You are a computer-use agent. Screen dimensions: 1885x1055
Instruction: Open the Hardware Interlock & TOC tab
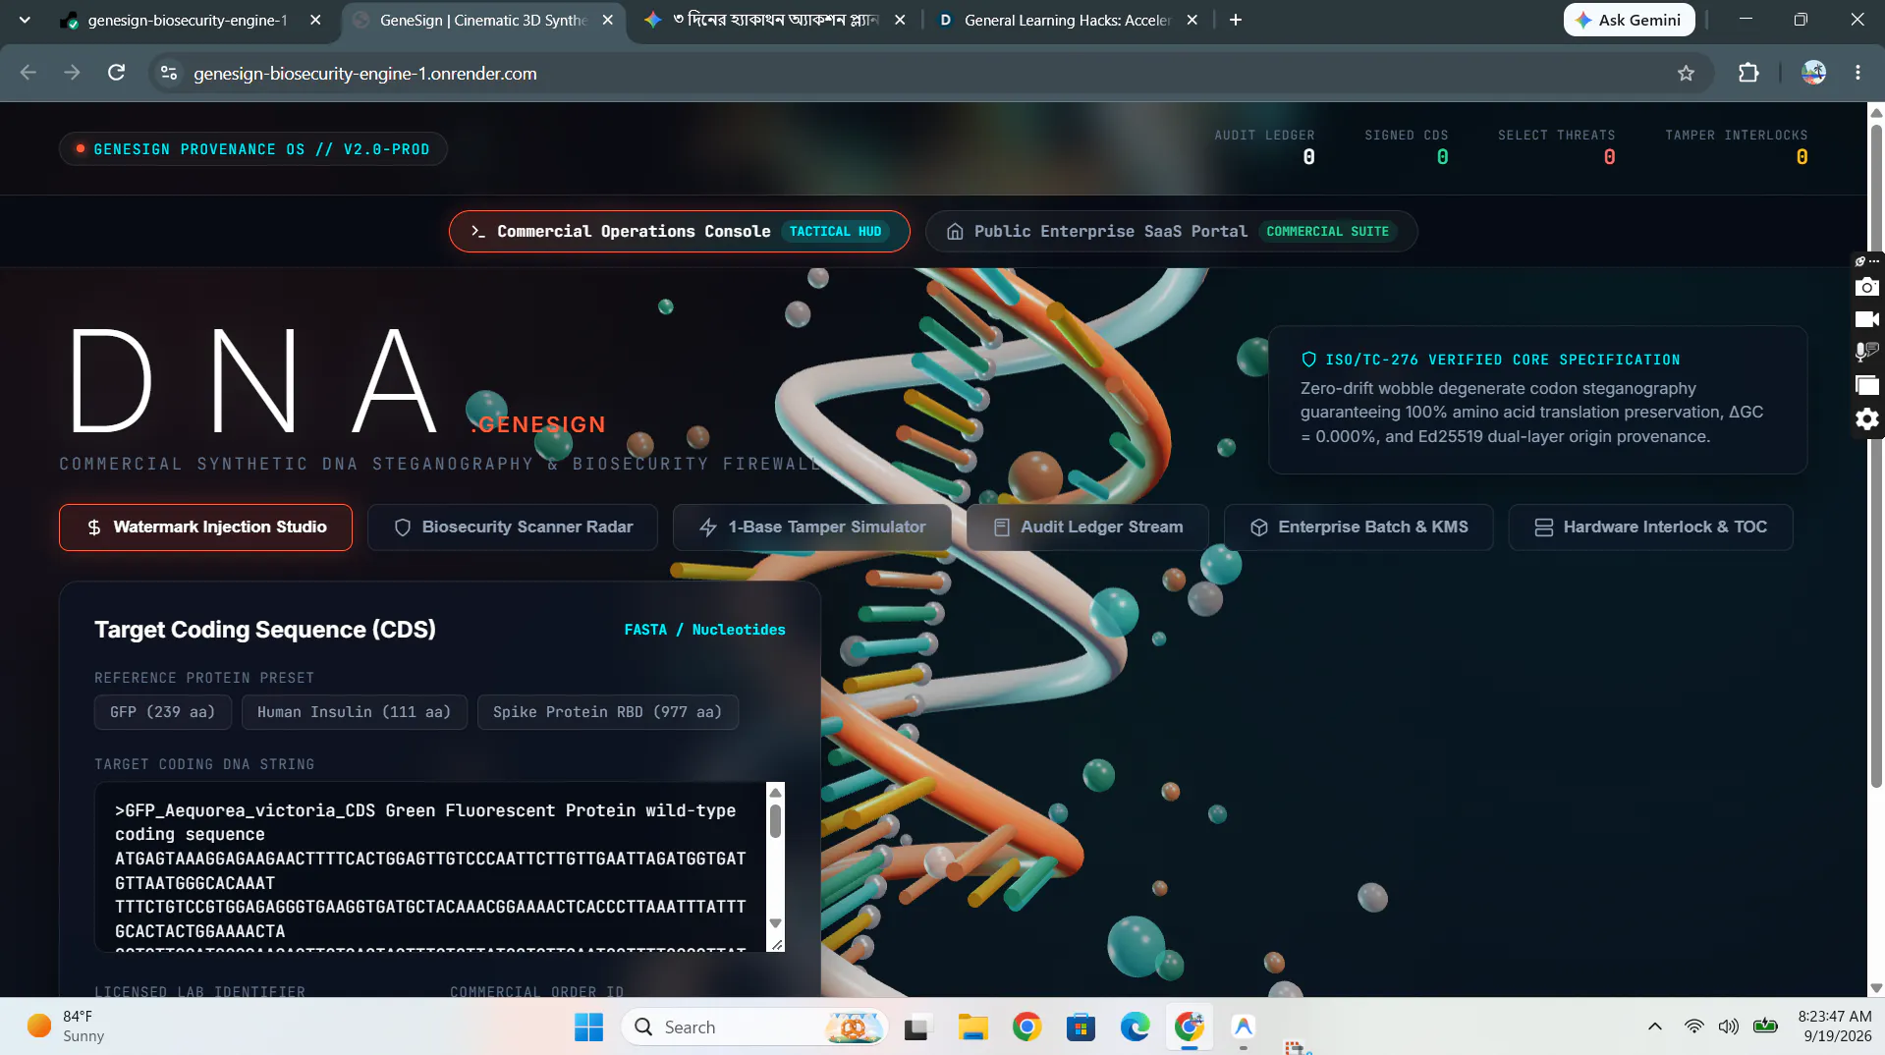(x=1650, y=527)
